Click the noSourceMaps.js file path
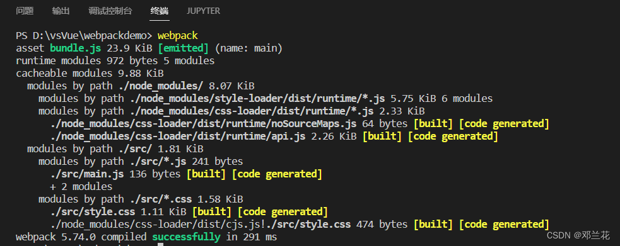Screen dimensions: 620x246 204,124
